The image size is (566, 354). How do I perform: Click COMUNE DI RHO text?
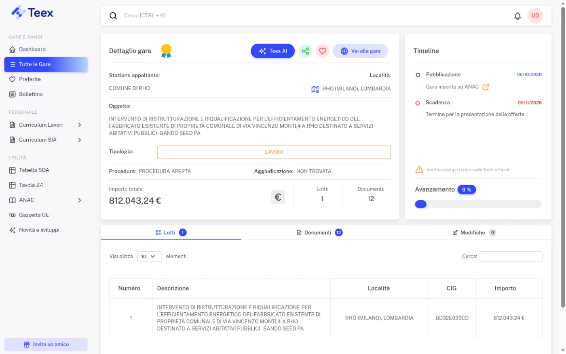(x=129, y=88)
